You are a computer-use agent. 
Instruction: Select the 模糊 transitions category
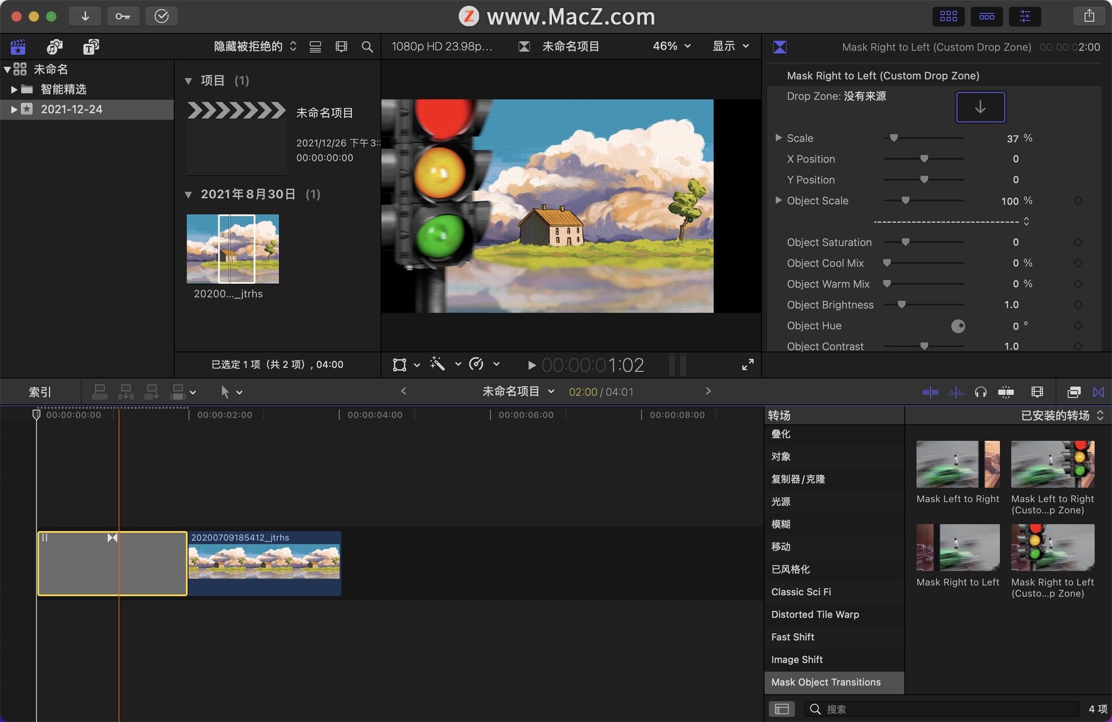click(780, 524)
